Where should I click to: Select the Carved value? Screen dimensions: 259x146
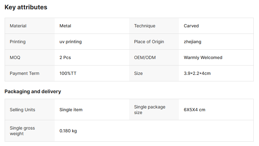click(191, 26)
